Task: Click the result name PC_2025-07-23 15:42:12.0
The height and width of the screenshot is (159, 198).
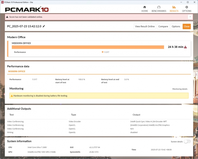Action: point(24,26)
